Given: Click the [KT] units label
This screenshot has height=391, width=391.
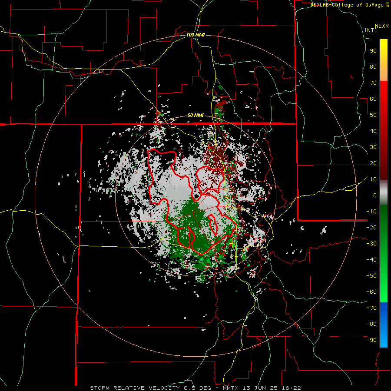Looking at the screenshot, I should click(x=371, y=30).
